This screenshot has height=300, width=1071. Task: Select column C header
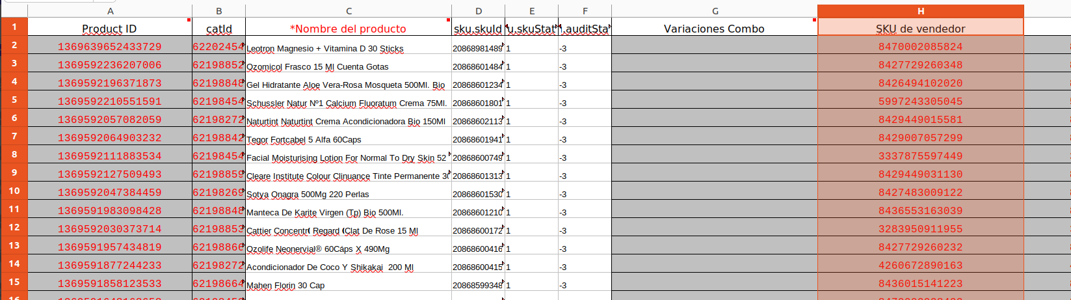(x=349, y=11)
